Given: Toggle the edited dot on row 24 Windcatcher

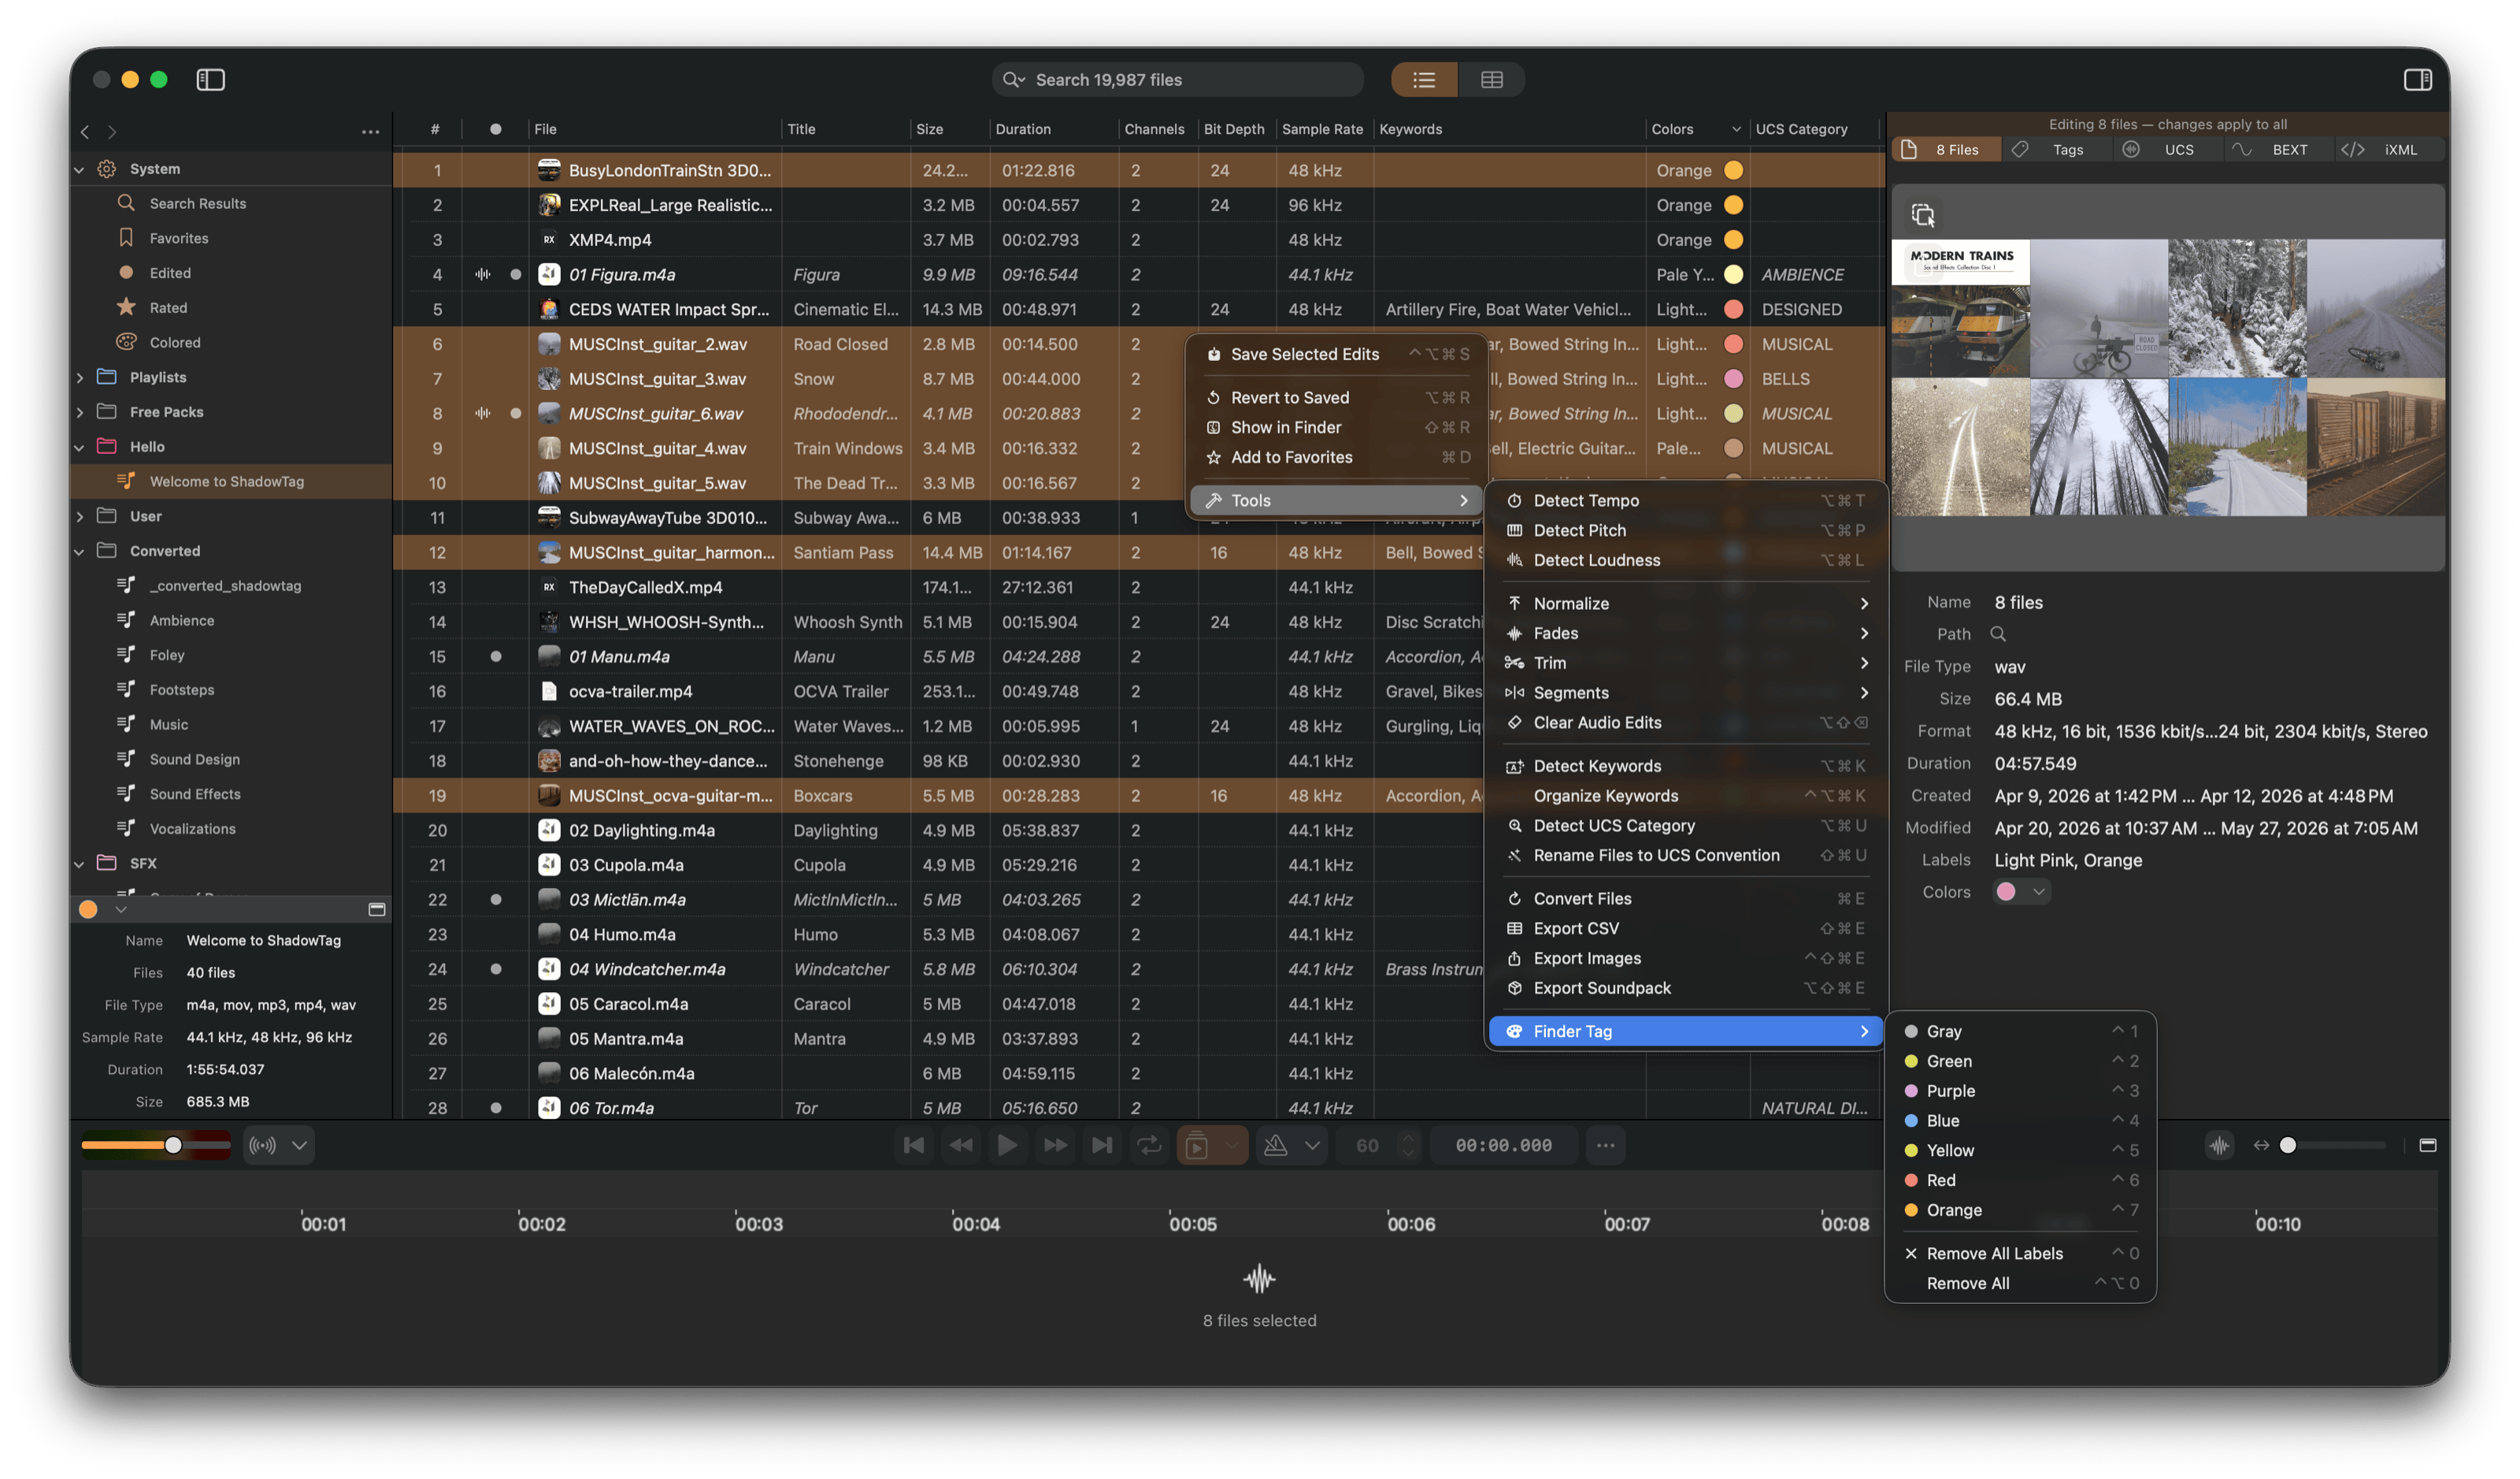Looking at the screenshot, I should coord(496,968).
